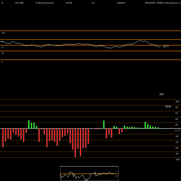Image resolution: width=181 pixels, height=181 pixels.
Task: Click the overlapping MR value near 54.93
Action: coord(168,106)
